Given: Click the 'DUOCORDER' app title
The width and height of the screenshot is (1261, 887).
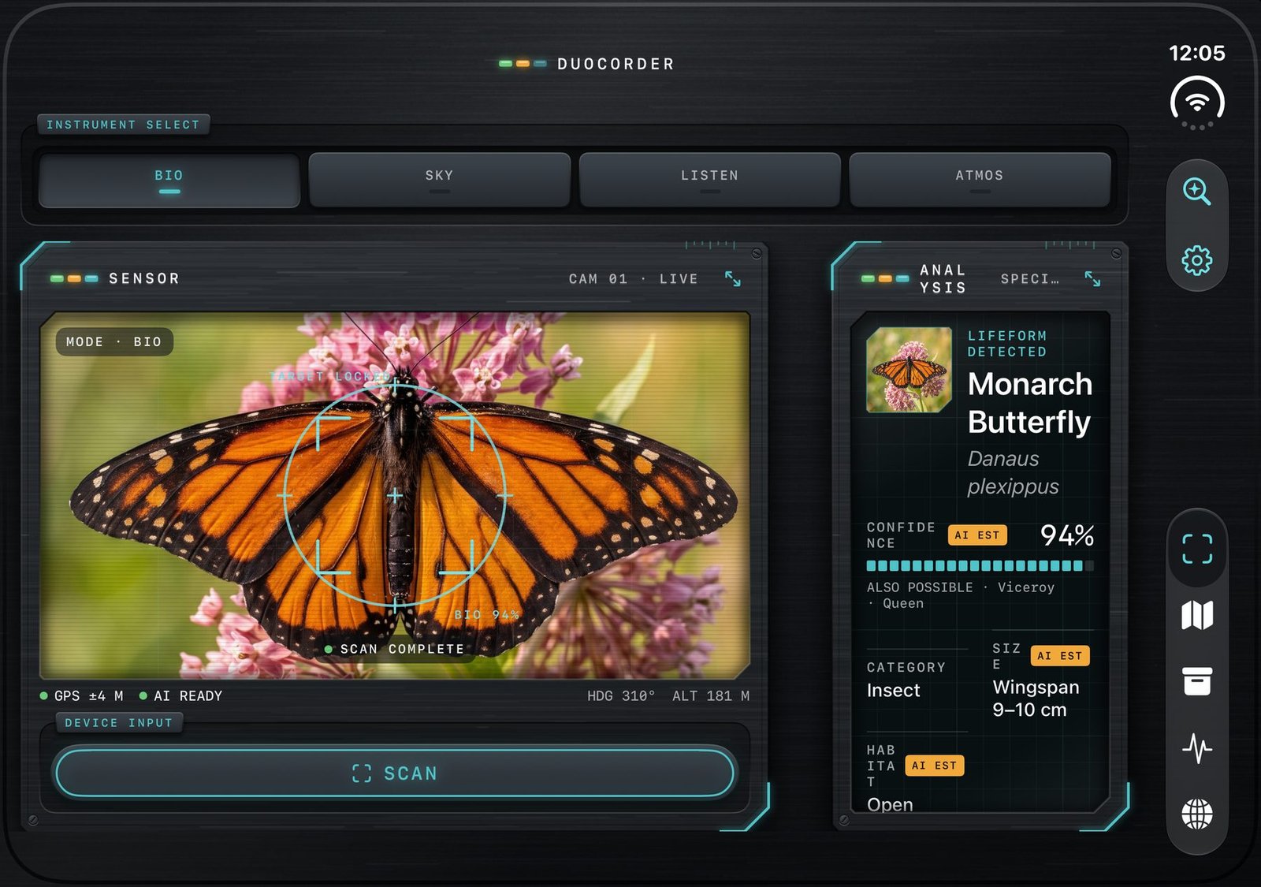Looking at the screenshot, I should 616,64.
